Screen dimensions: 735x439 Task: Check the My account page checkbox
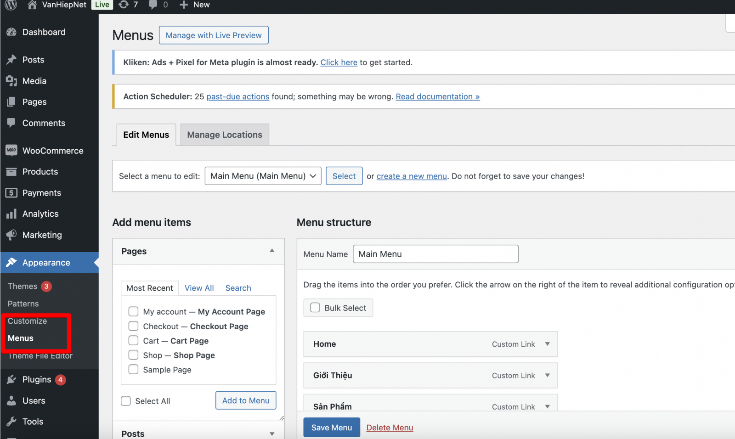point(133,311)
